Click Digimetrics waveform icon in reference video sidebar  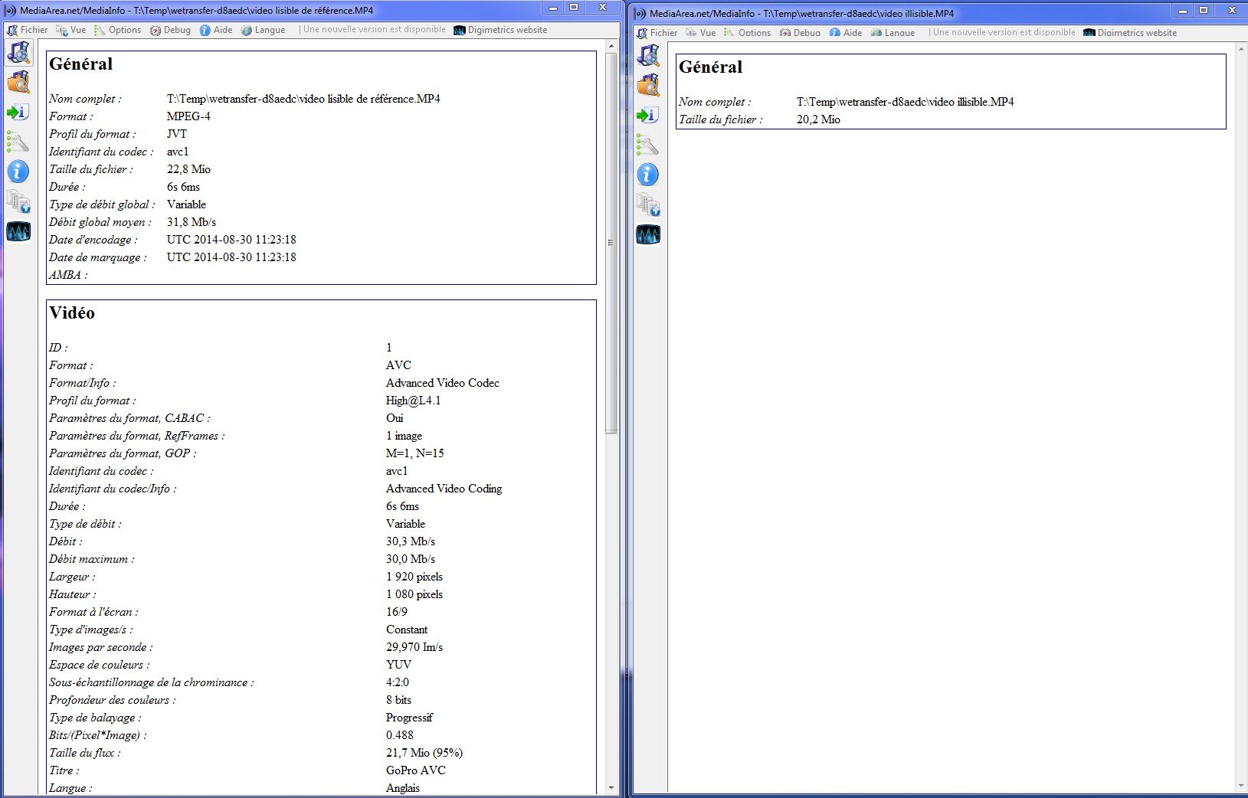[18, 231]
